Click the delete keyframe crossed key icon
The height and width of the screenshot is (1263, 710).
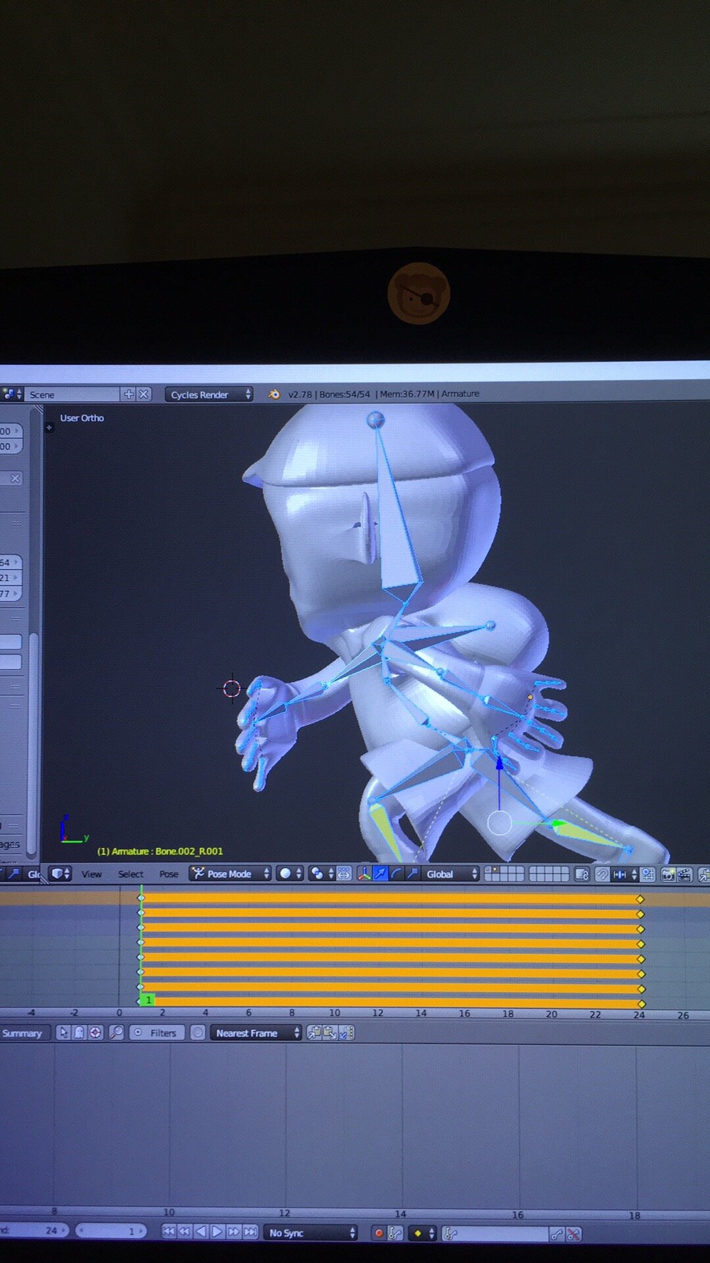point(574,1235)
